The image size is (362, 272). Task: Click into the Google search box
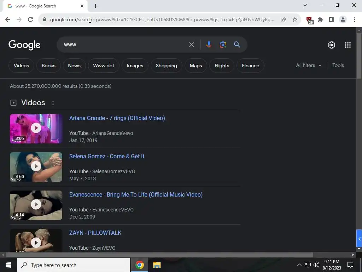pos(125,45)
